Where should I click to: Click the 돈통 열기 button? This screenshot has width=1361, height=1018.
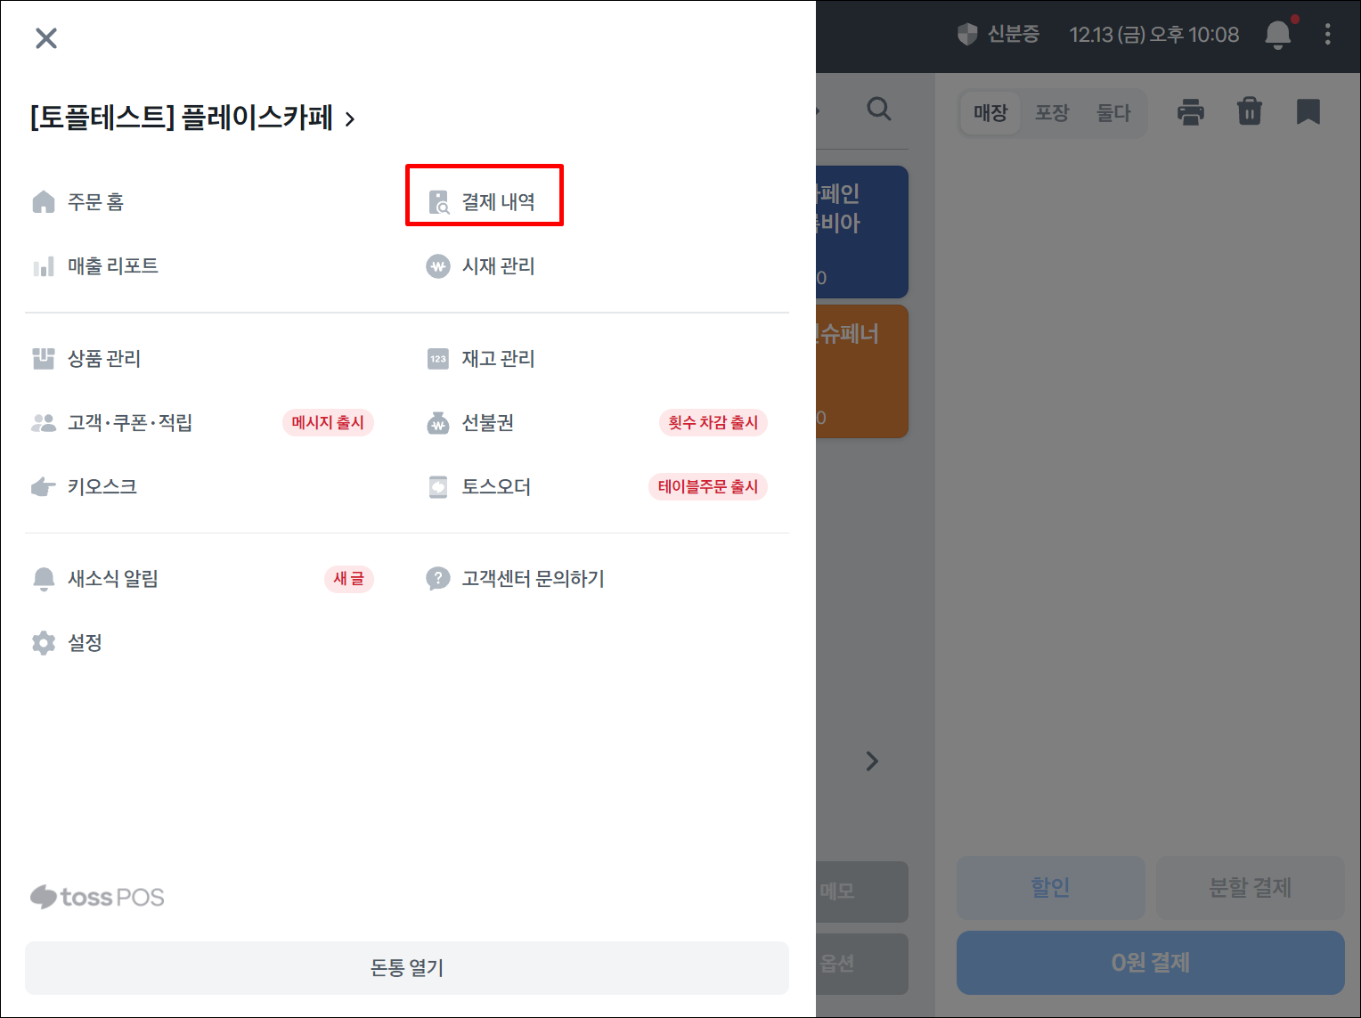click(407, 967)
